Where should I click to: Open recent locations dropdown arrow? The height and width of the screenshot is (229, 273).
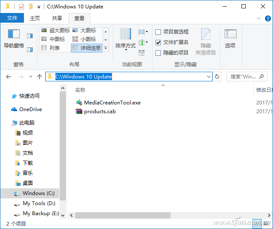click(31, 76)
